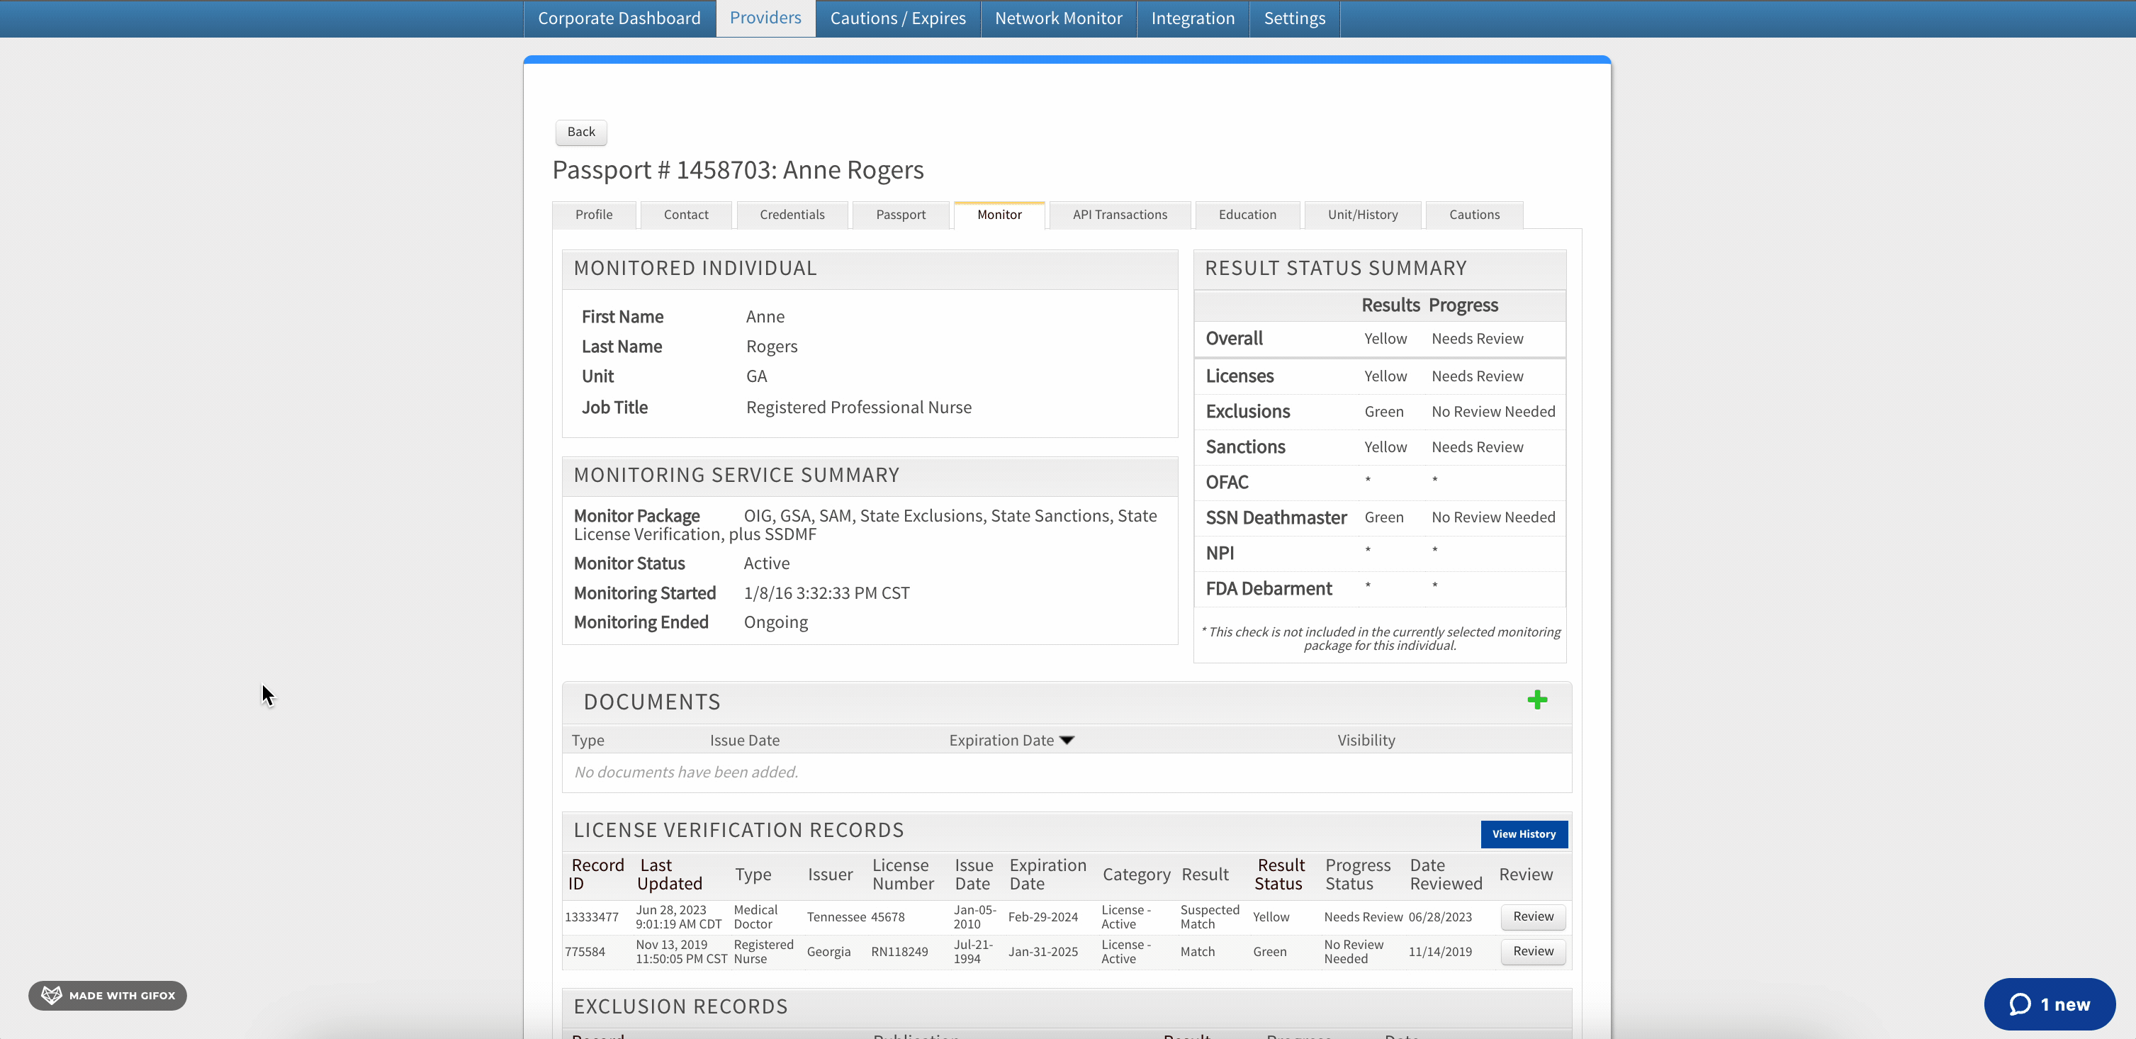Click record ID 13333477
Image resolution: width=2136 pixels, height=1039 pixels.
[x=591, y=917]
